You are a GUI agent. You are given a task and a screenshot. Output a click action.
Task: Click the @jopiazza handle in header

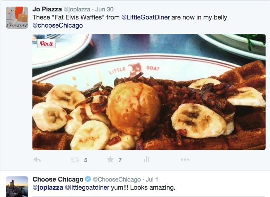[x=77, y=10]
